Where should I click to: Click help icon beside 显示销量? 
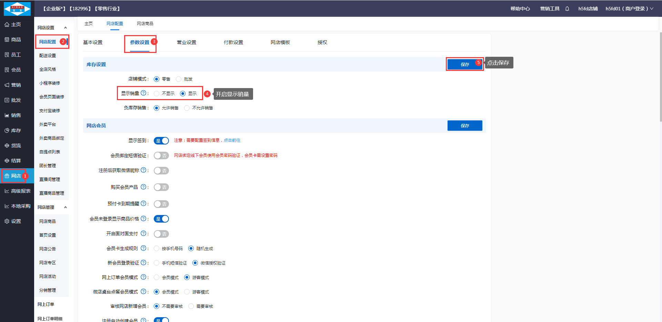point(143,93)
